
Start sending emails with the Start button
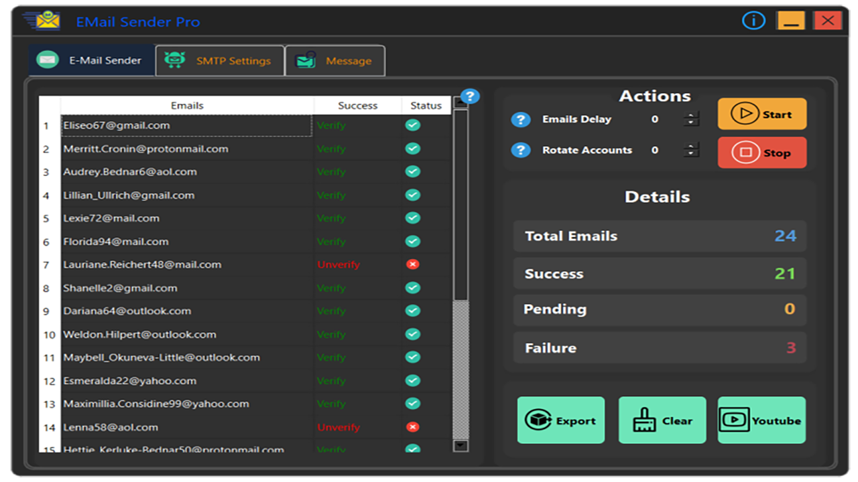(762, 114)
